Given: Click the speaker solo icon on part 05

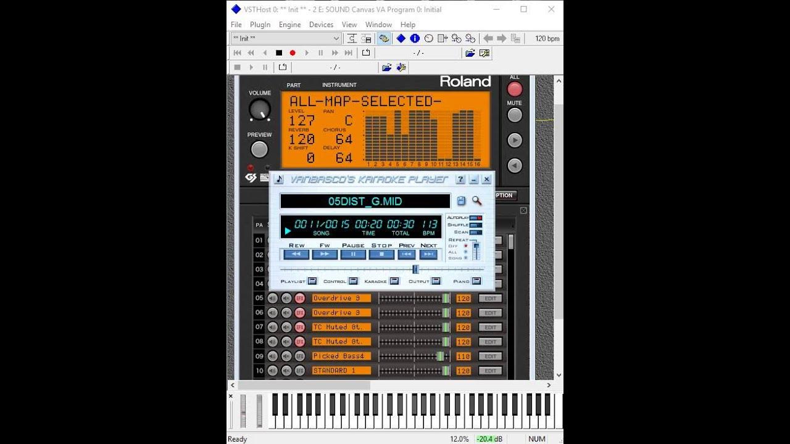Looking at the screenshot, I should point(273,298).
